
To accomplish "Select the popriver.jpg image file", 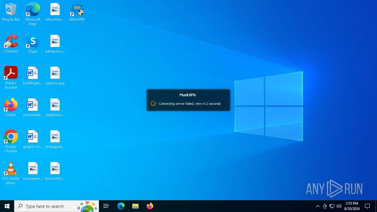I will [55, 76].
